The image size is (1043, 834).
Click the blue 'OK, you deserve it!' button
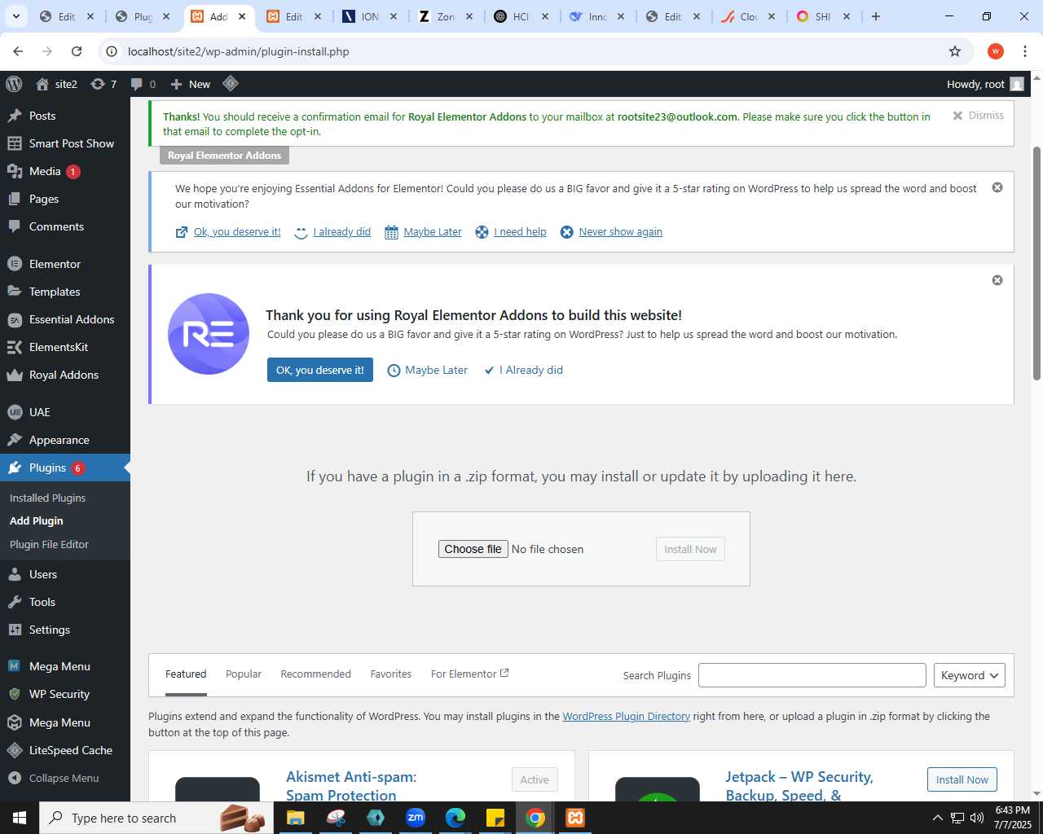tap(320, 370)
